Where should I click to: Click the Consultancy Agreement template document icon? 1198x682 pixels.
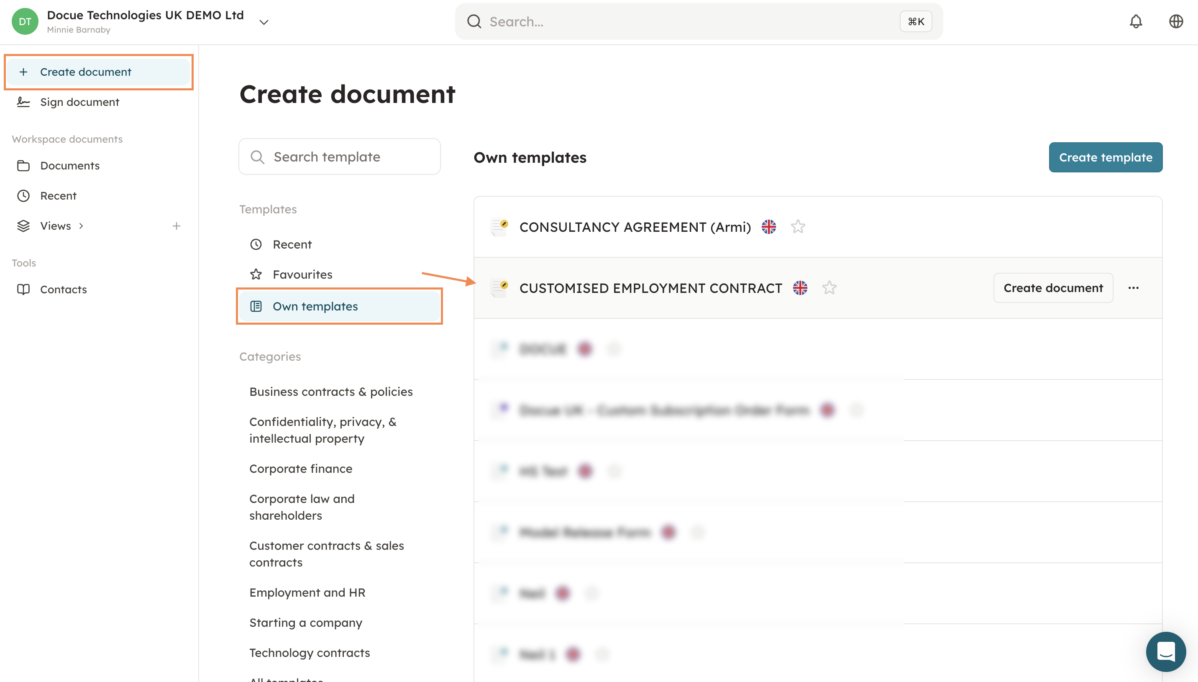point(499,227)
